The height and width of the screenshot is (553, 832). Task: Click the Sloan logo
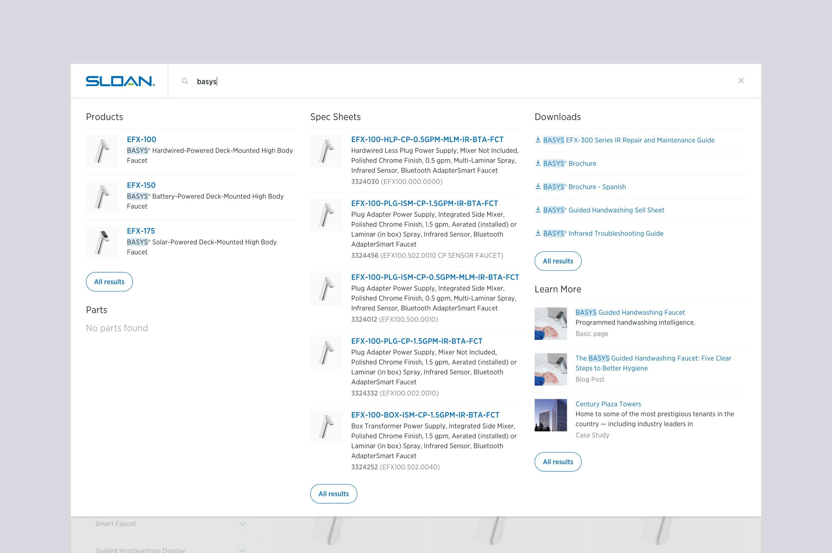(x=120, y=81)
